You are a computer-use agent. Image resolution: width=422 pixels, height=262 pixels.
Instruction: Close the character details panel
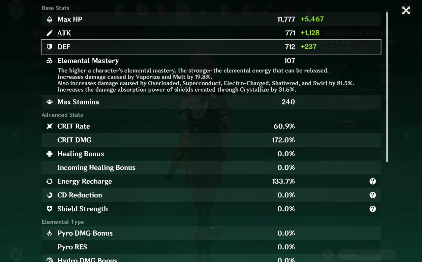tap(406, 11)
